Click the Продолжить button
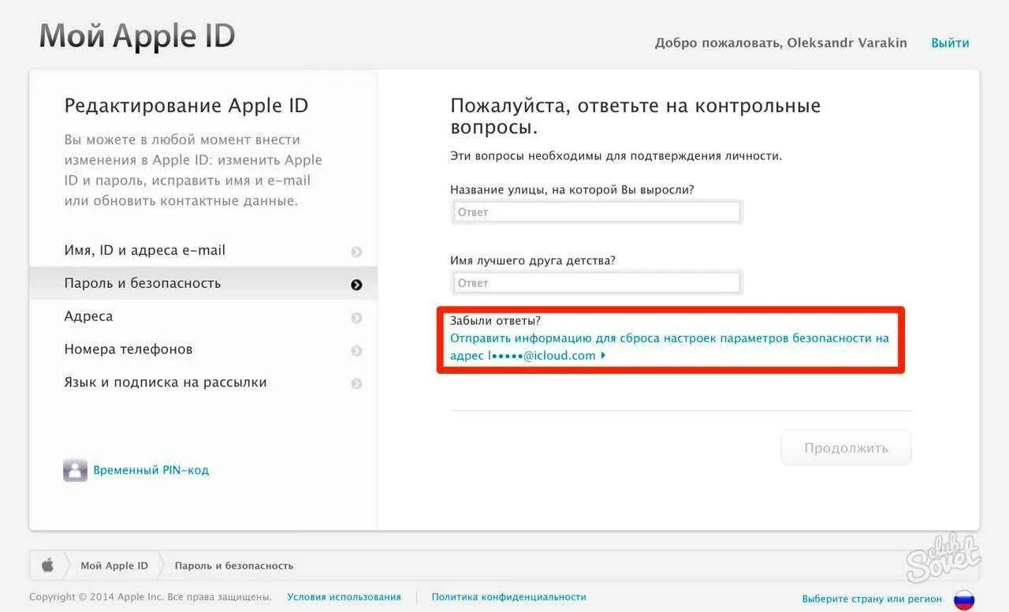The height and width of the screenshot is (612, 1009). (x=846, y=448)
